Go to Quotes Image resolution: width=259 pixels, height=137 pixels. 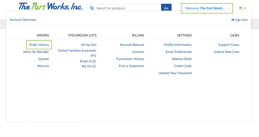tap(44, 59)
